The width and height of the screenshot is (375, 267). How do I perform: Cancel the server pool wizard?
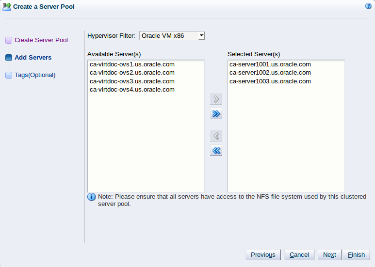click(x=299, y=255)
